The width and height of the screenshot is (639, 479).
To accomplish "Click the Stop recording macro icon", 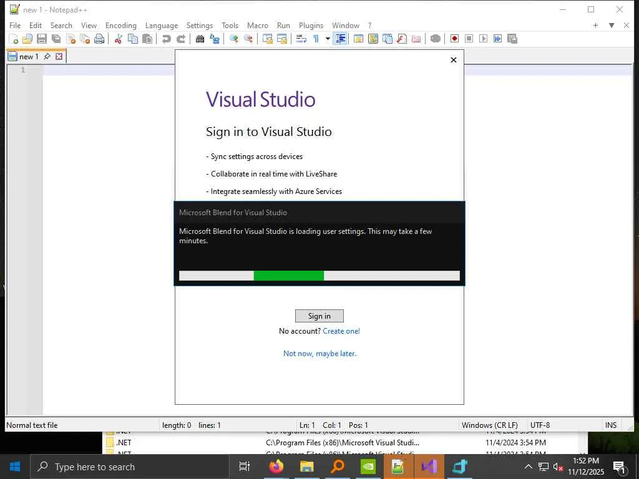I will pos(469,39).
